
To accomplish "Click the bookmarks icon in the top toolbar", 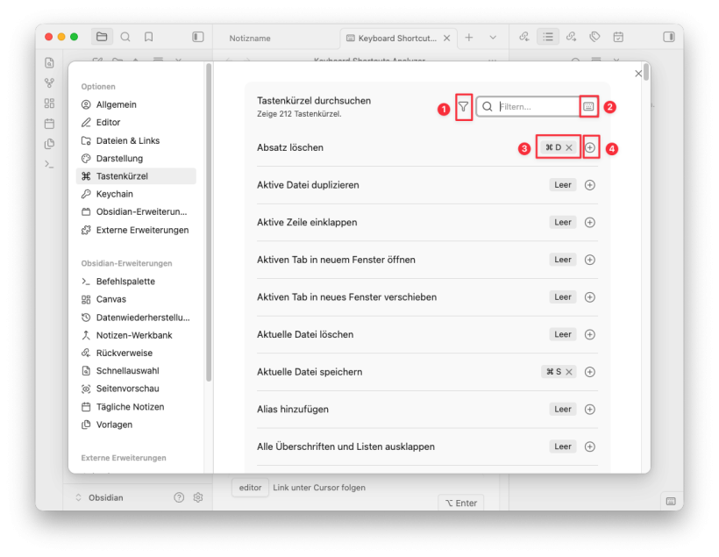I will tap(148, 38).
